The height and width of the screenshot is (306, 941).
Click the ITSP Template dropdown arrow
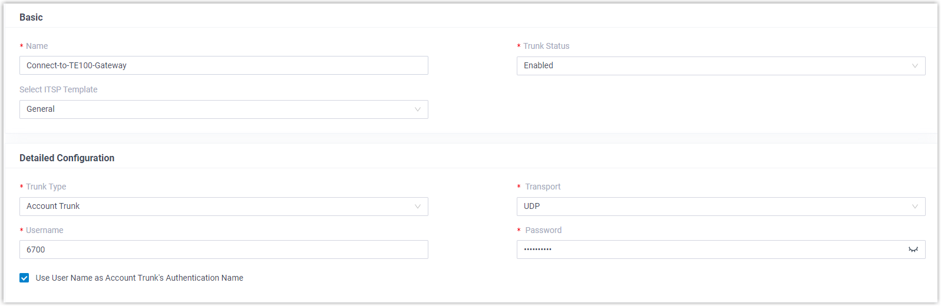click(x=417, y=109)
